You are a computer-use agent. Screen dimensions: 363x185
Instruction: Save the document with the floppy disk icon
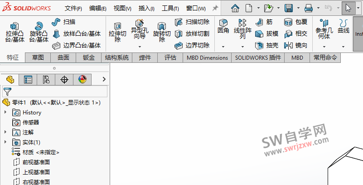(289, 8)
